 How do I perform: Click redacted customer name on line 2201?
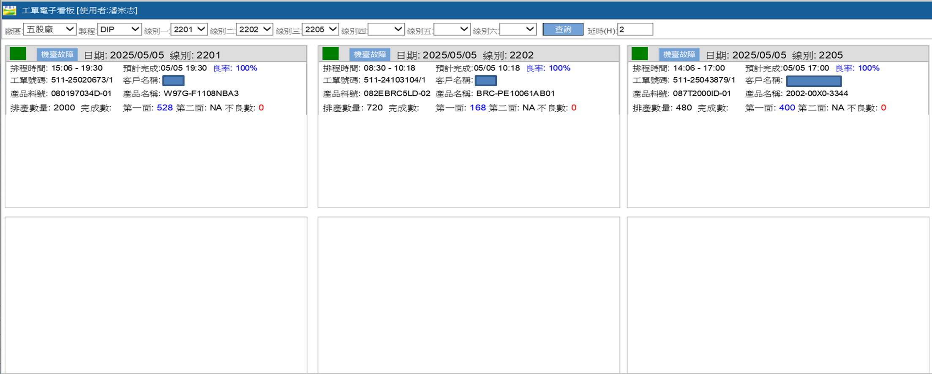click(x=173, y=81)
